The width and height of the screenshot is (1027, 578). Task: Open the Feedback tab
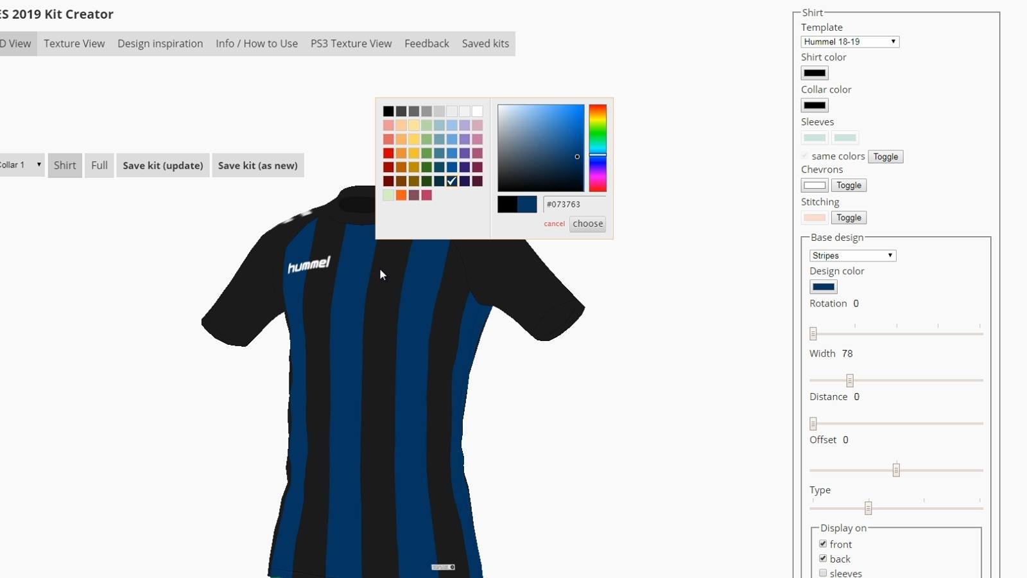click(427, 44)
